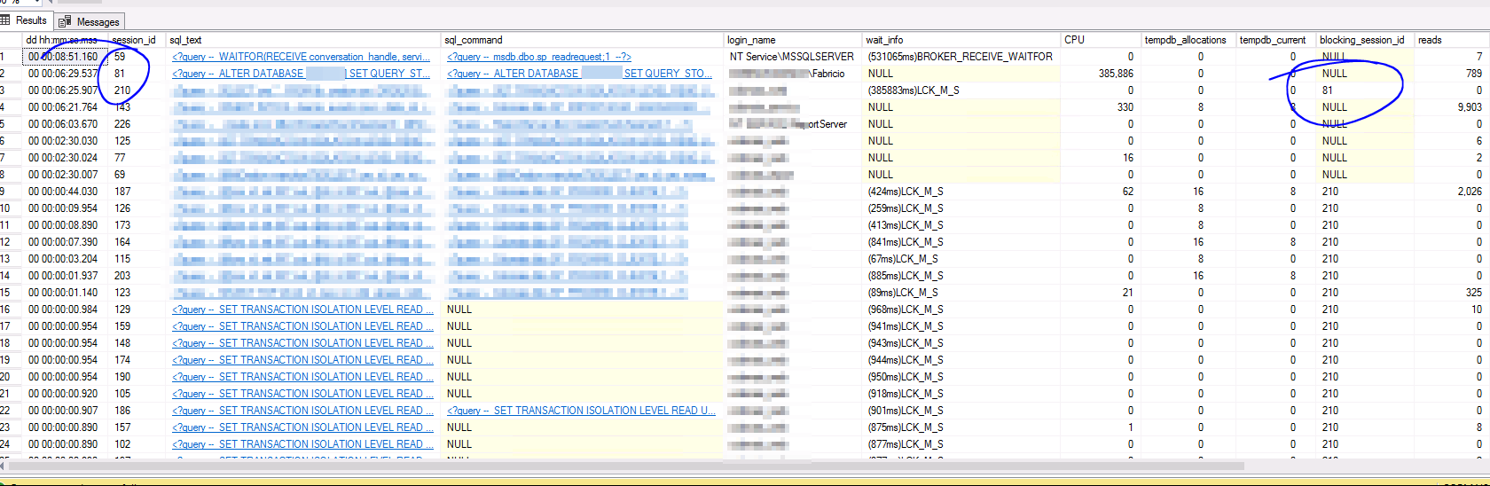Viewport: 1490px width, 486px height.
Task: Select the blocking_session_id column header
Action: [x=1361, y=40]
